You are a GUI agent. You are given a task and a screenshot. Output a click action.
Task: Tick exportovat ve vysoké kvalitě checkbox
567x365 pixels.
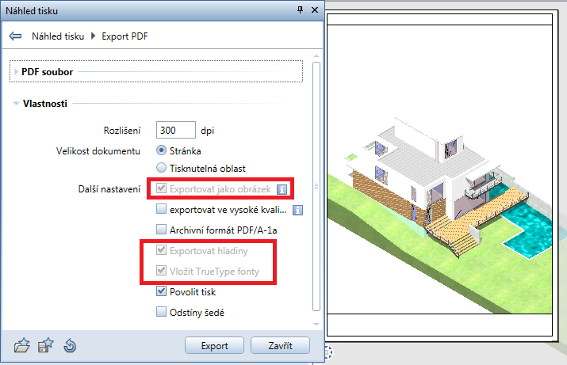tap(161, 210)
